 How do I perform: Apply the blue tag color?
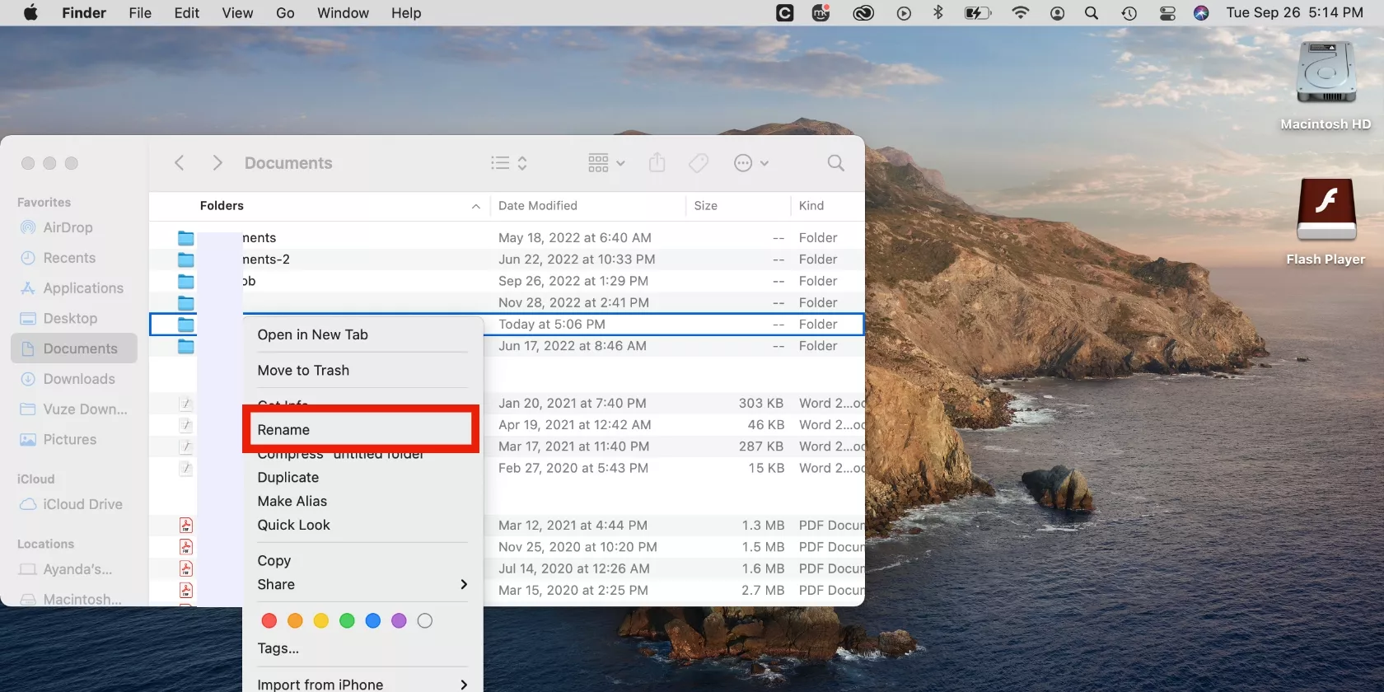click(x=373, y=621)
